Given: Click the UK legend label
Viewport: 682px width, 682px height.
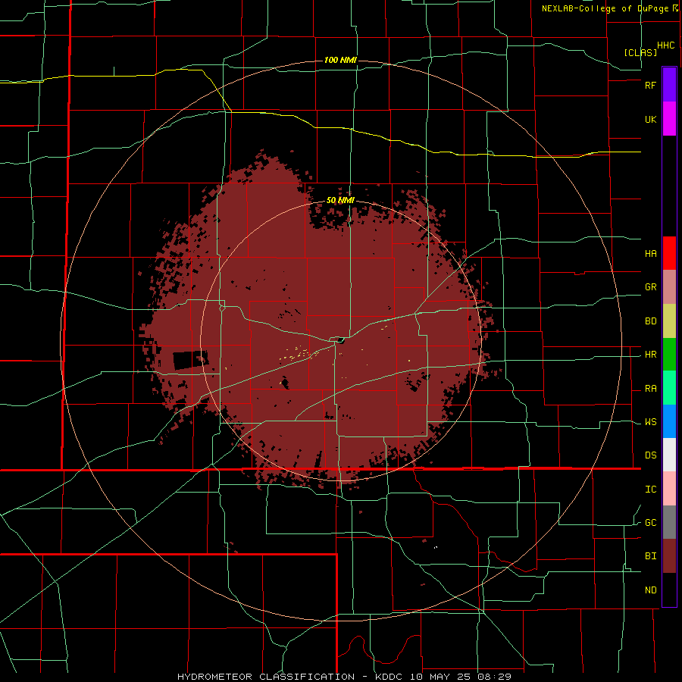Looking at the screenshot, I should tap(650, 119).
